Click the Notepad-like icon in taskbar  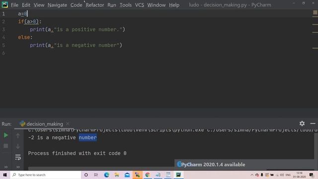[168, 175]
